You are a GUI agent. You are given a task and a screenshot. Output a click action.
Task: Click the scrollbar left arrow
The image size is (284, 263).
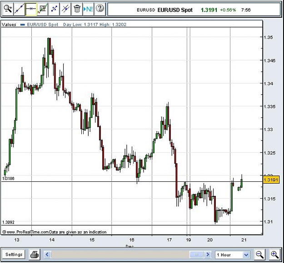[47, 255]
